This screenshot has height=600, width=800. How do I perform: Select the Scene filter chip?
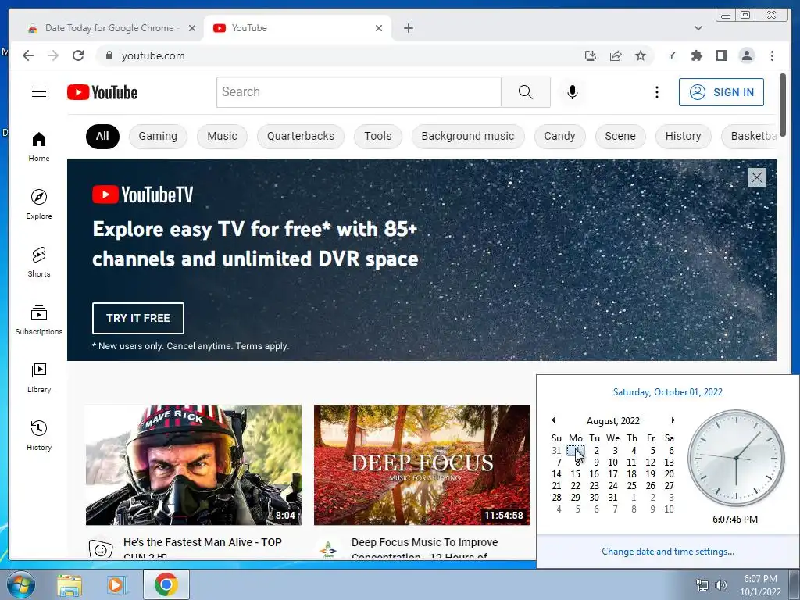pos(620,136)
